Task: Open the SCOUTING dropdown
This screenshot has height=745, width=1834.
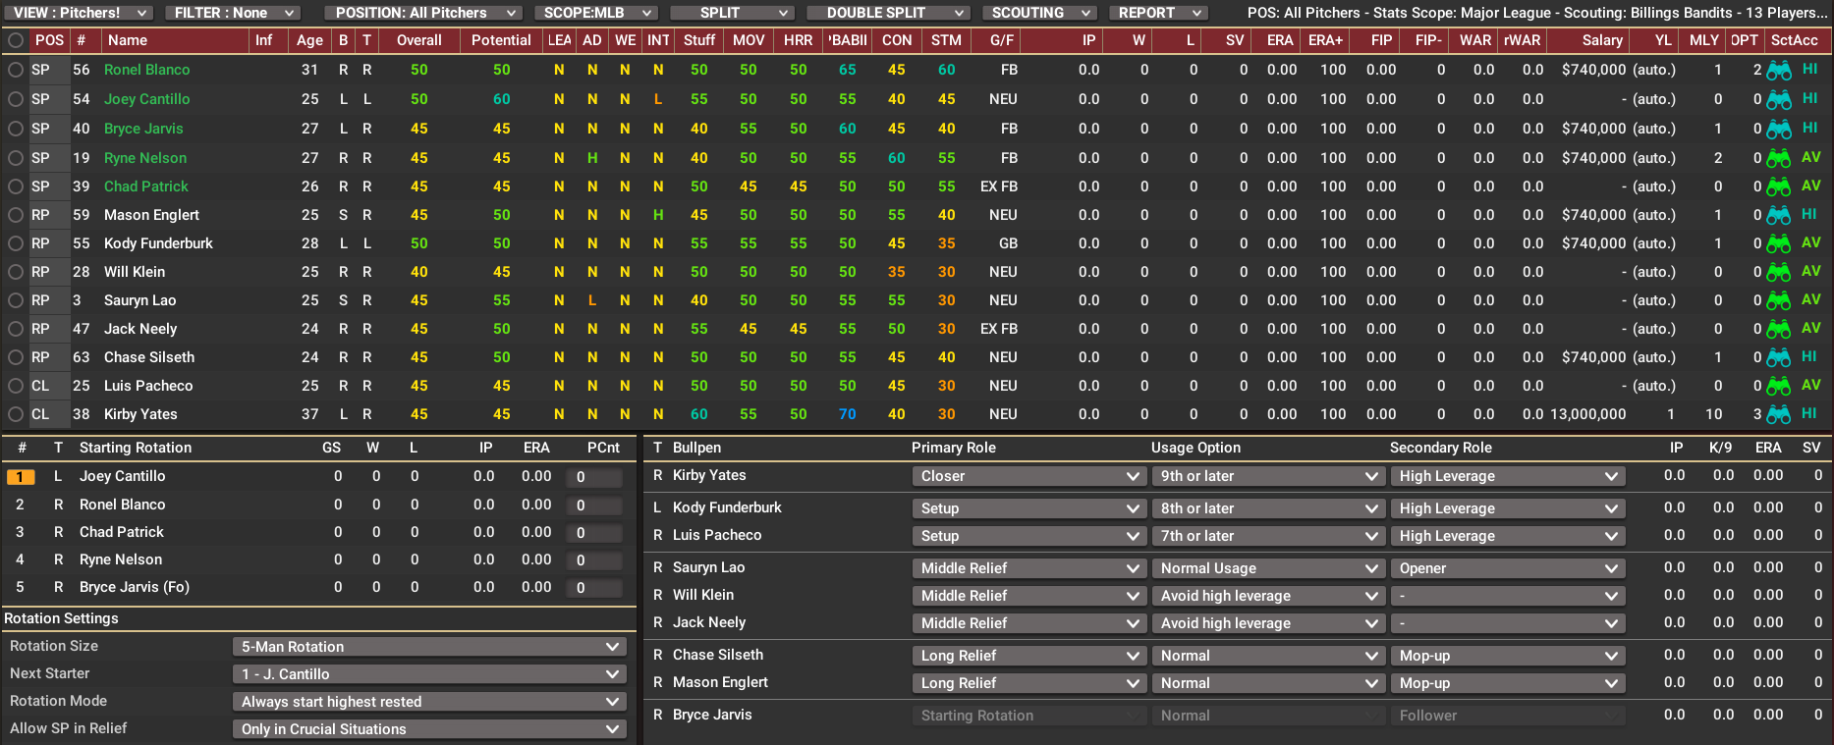Action: click(x=1039, y=13)
